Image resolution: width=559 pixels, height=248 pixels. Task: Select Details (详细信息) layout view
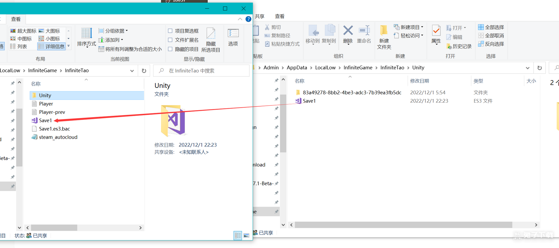coord(52,46)
